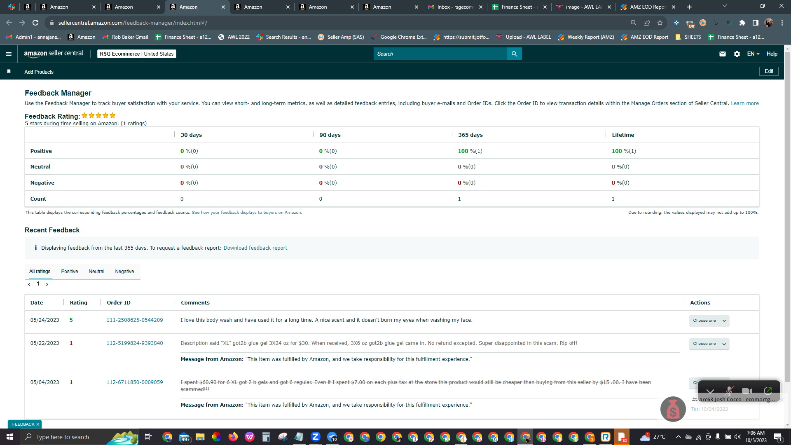This screenshot has width=791, height=445.
Task: Open the SHEETS bookmark folder
Action: click(x=688, y=37)
